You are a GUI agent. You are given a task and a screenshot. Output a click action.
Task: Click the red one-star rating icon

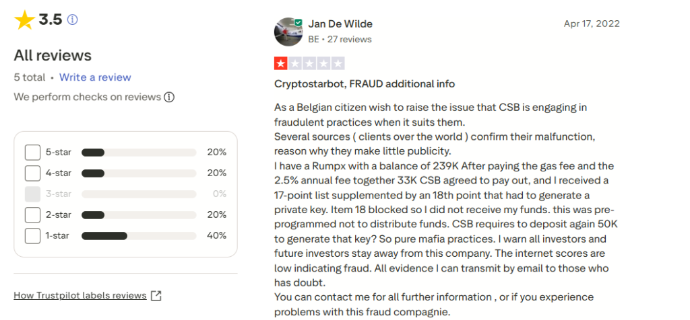pyautogui.click(x=281, y=64)
